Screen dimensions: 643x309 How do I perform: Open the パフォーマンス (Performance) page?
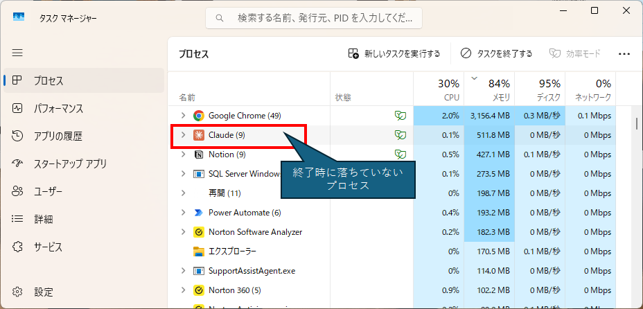[84, 109]
